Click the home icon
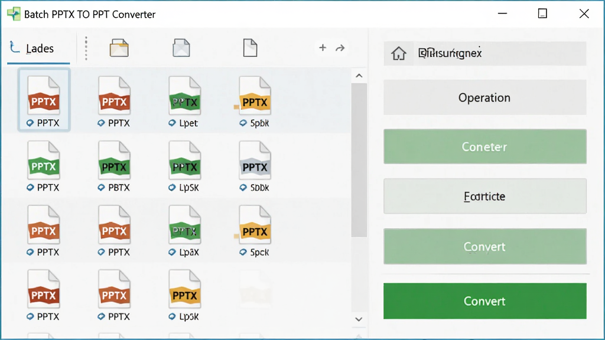Viewport: 605px width, 340px height. [x=399, y=53]
